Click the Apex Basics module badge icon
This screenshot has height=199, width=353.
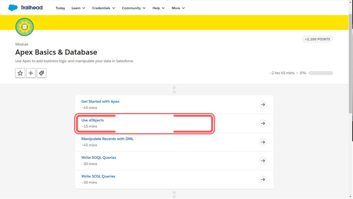25,27
